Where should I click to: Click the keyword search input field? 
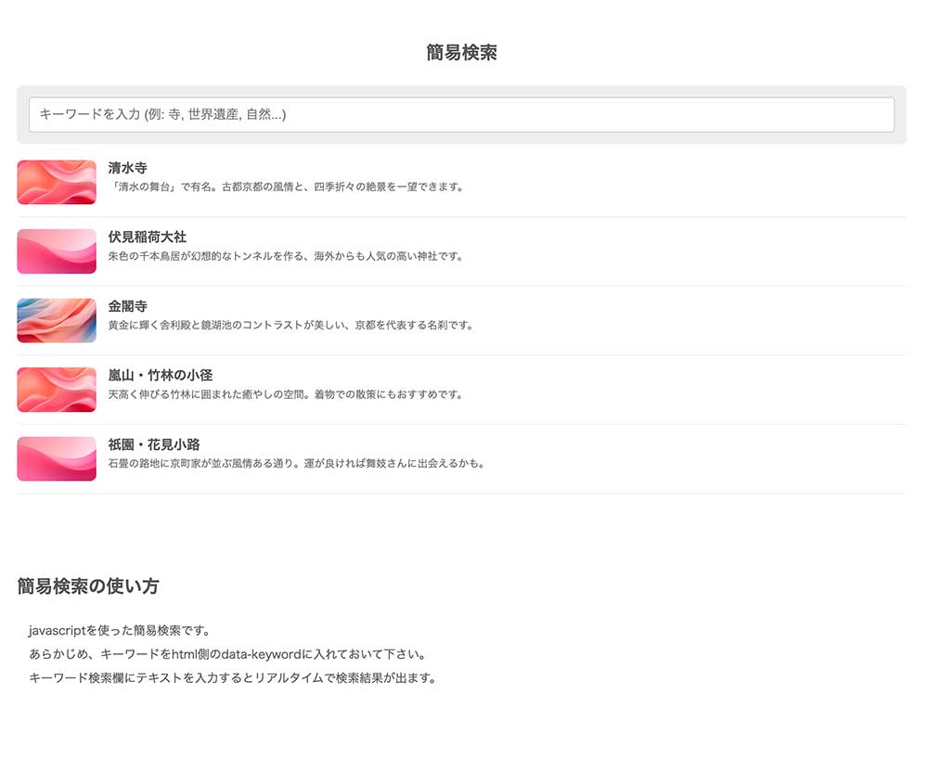click(461, 114)
